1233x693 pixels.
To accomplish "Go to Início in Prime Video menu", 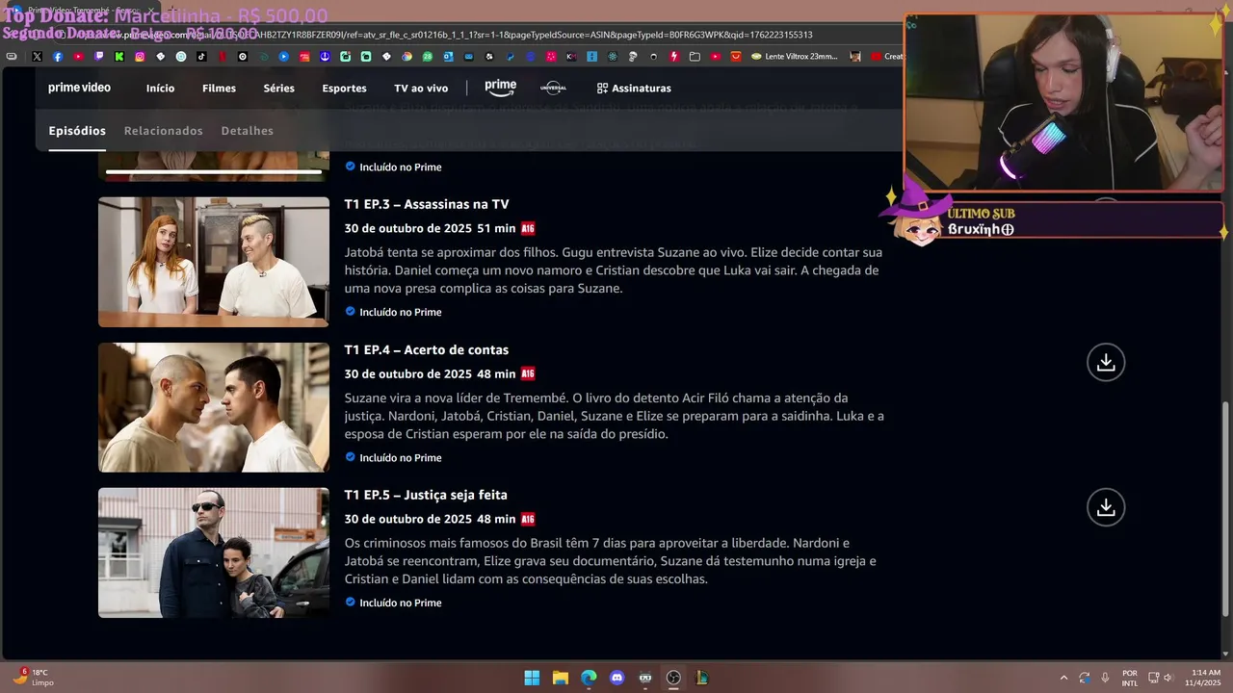I will point(160,89).
